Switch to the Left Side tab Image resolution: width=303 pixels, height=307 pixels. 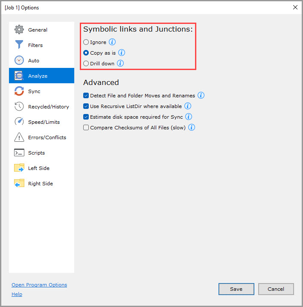38,168
